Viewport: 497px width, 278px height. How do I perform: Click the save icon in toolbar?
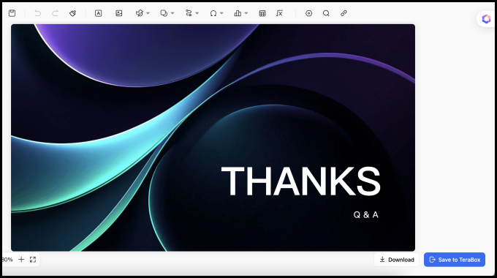(12, 13)
